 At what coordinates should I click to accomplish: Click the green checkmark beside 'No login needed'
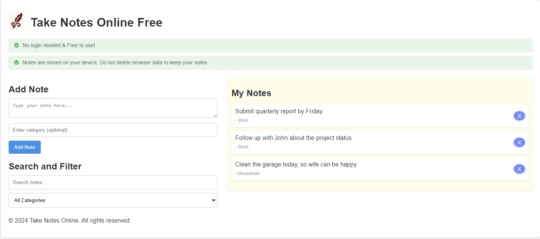[16, 45]
